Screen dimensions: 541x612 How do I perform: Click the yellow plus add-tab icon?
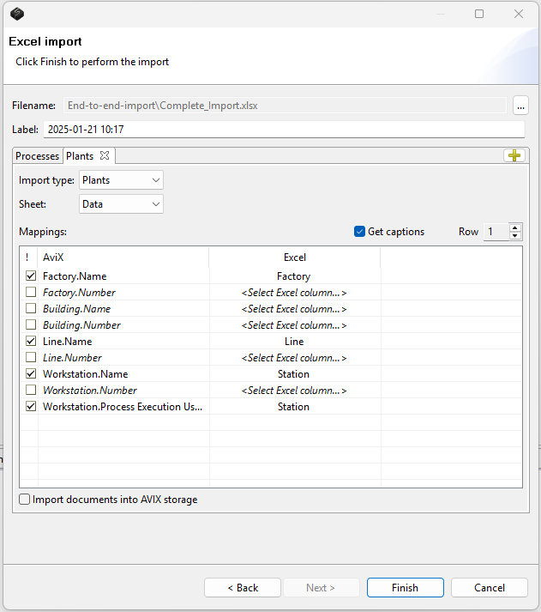514,155
